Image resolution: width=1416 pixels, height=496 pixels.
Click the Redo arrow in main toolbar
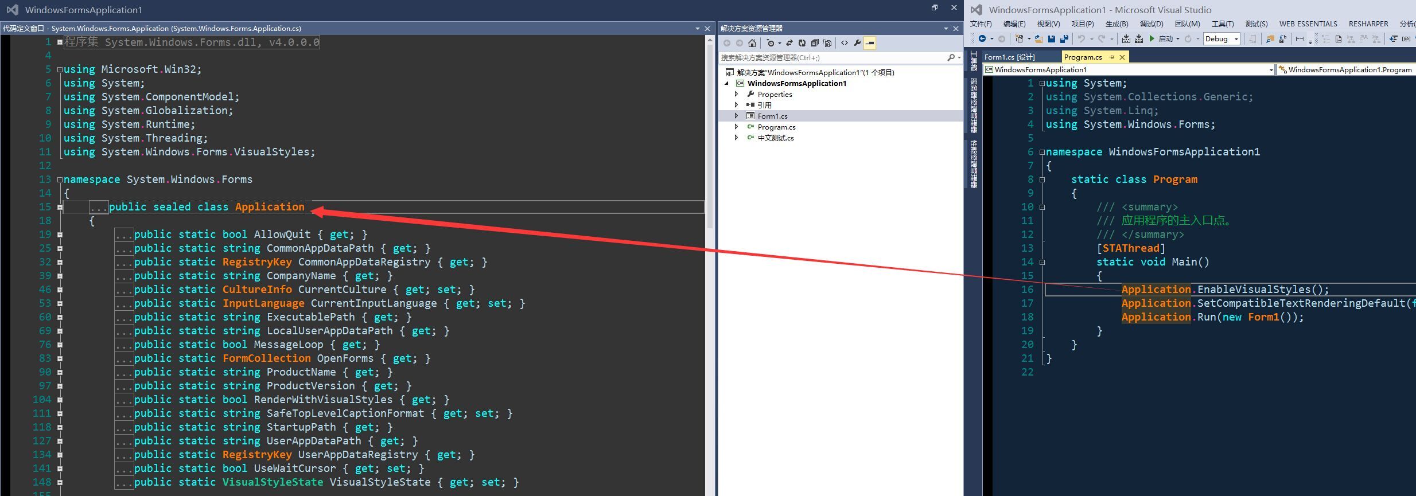(x=1102, y=38)
